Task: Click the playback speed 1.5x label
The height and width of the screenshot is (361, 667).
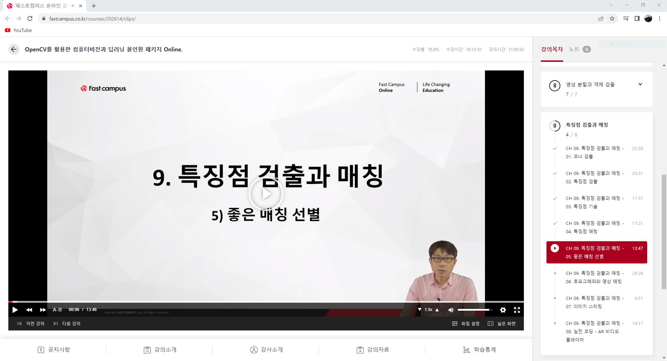Action: click(428, 310)
